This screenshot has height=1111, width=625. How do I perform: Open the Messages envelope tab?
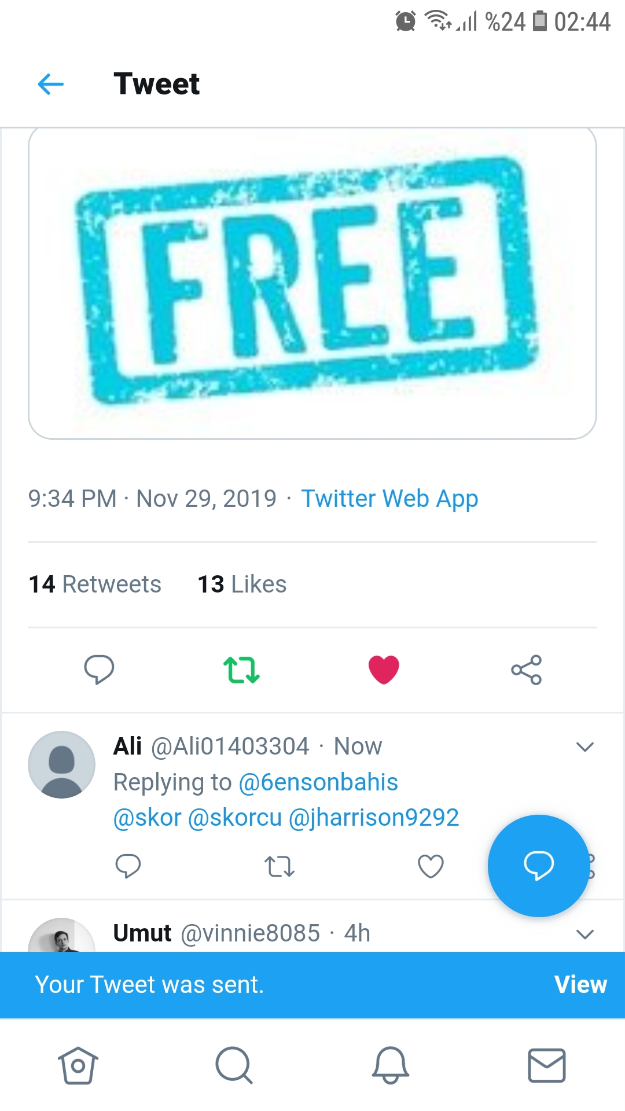(547, 1065)
